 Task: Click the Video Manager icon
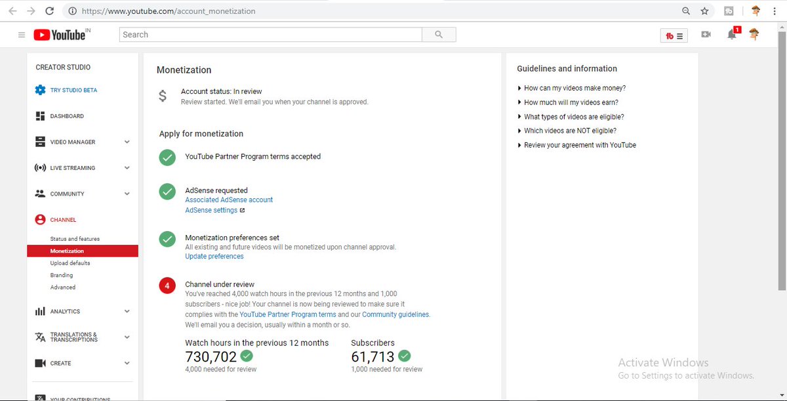[x=40, y=142]
